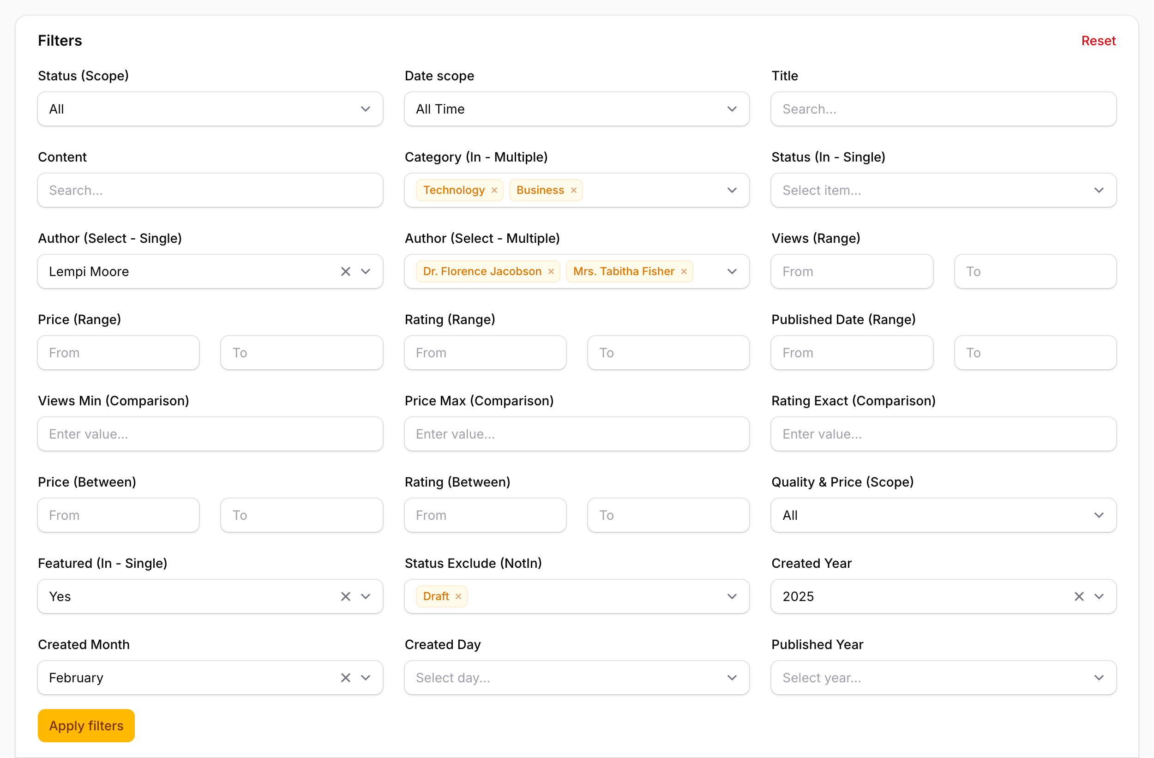Click the Views Min comparison input
Screen dimensions: 1154x758
[210, 434]
